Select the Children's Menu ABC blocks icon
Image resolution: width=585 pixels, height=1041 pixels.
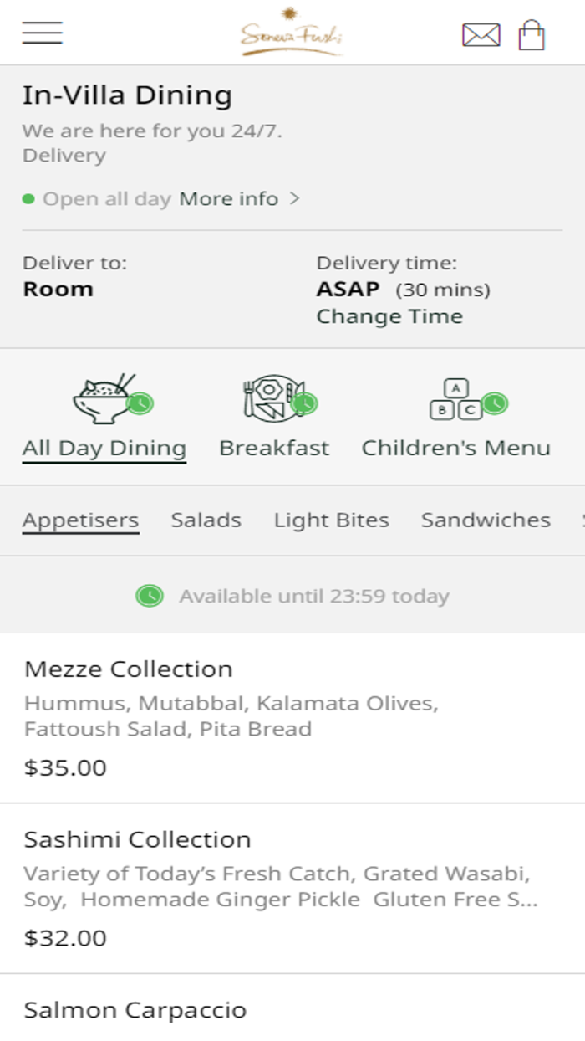click(455, 398)
